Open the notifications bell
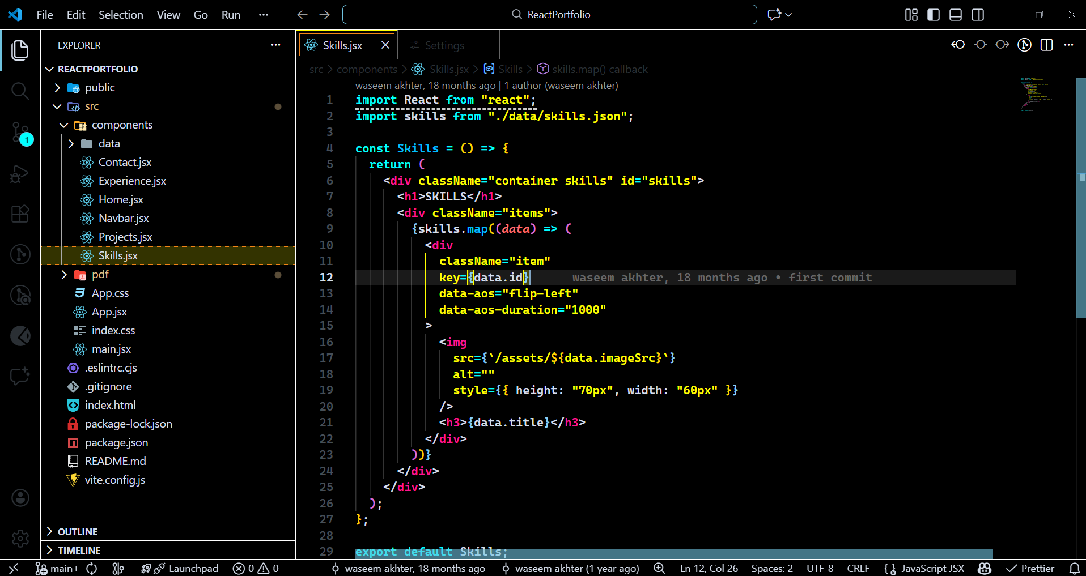The image size is (1086, 576). click(1074, 568)
